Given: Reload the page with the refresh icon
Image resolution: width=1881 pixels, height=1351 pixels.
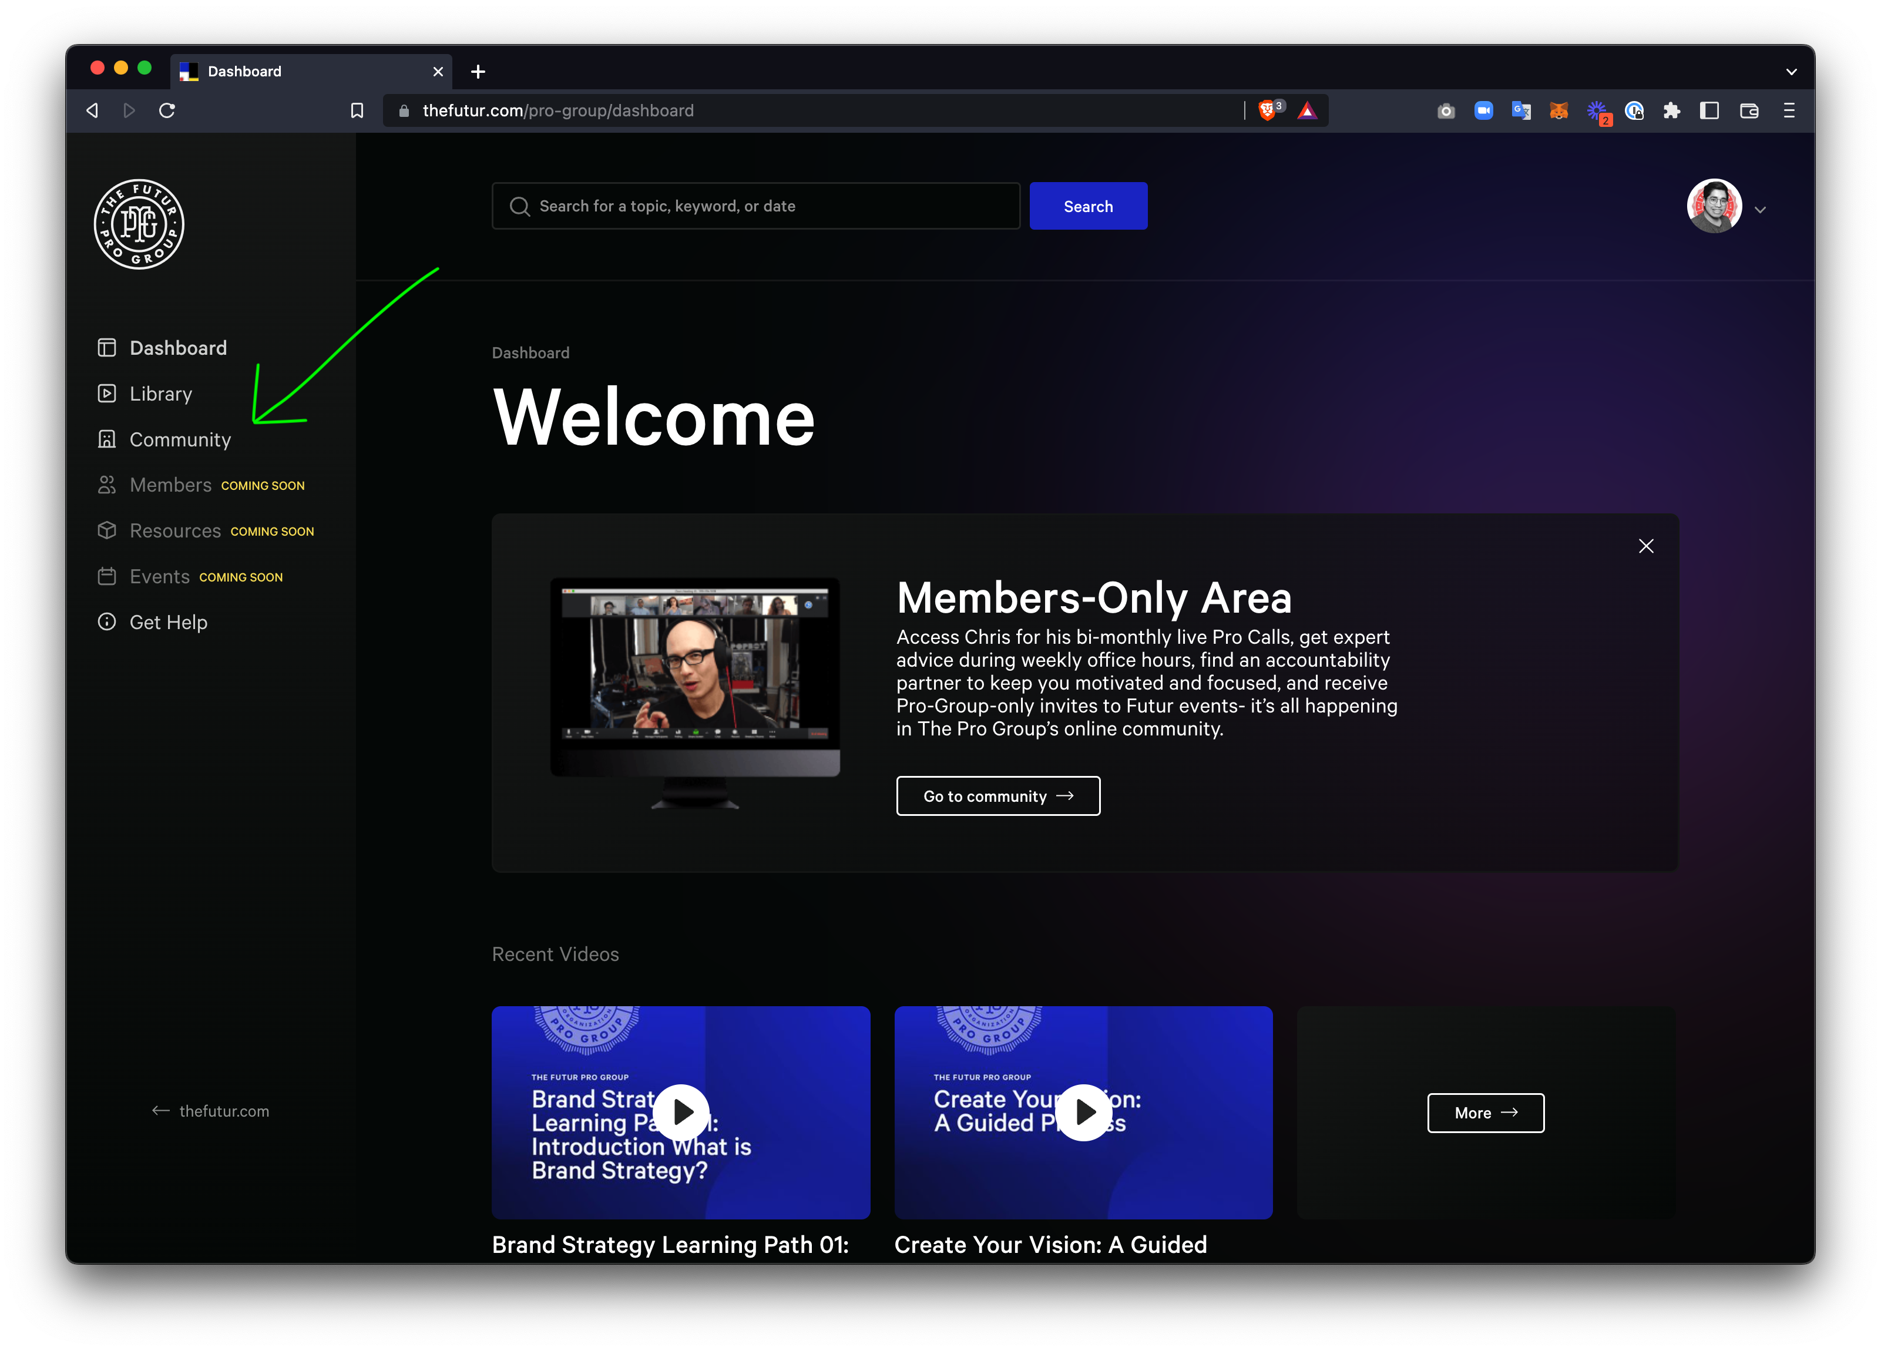Looking at the screenshot, I should [x=167, y=110].
